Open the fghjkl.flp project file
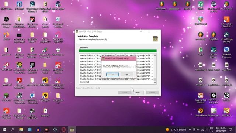The image size is (236, 133). 214,36
